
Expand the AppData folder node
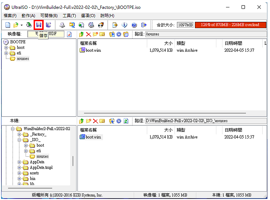coord(19,162)
